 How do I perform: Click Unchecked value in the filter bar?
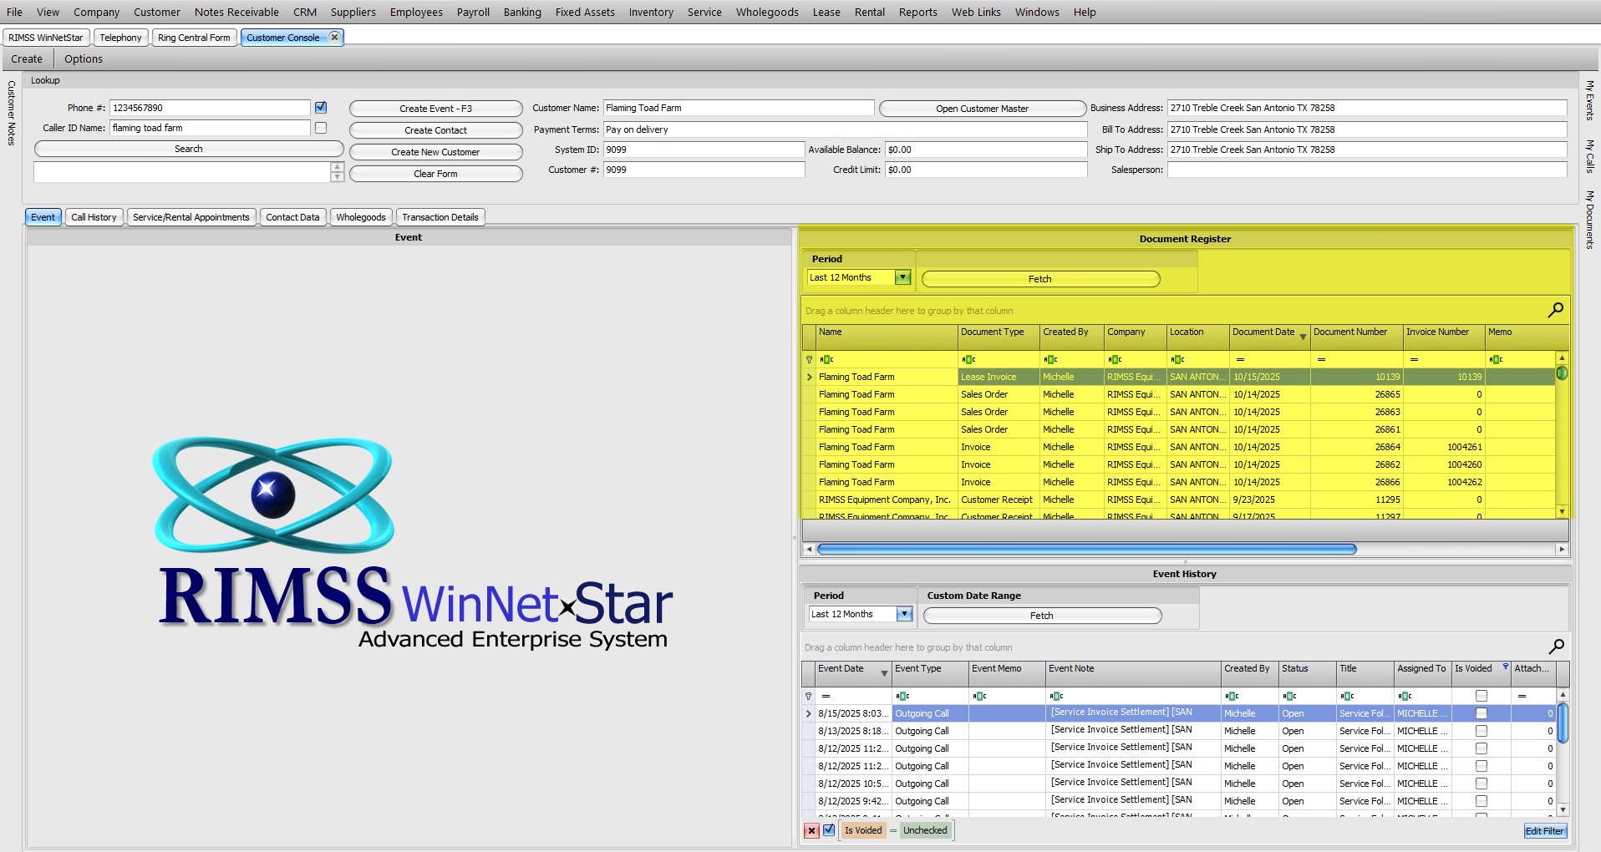(x=925, y=830)
